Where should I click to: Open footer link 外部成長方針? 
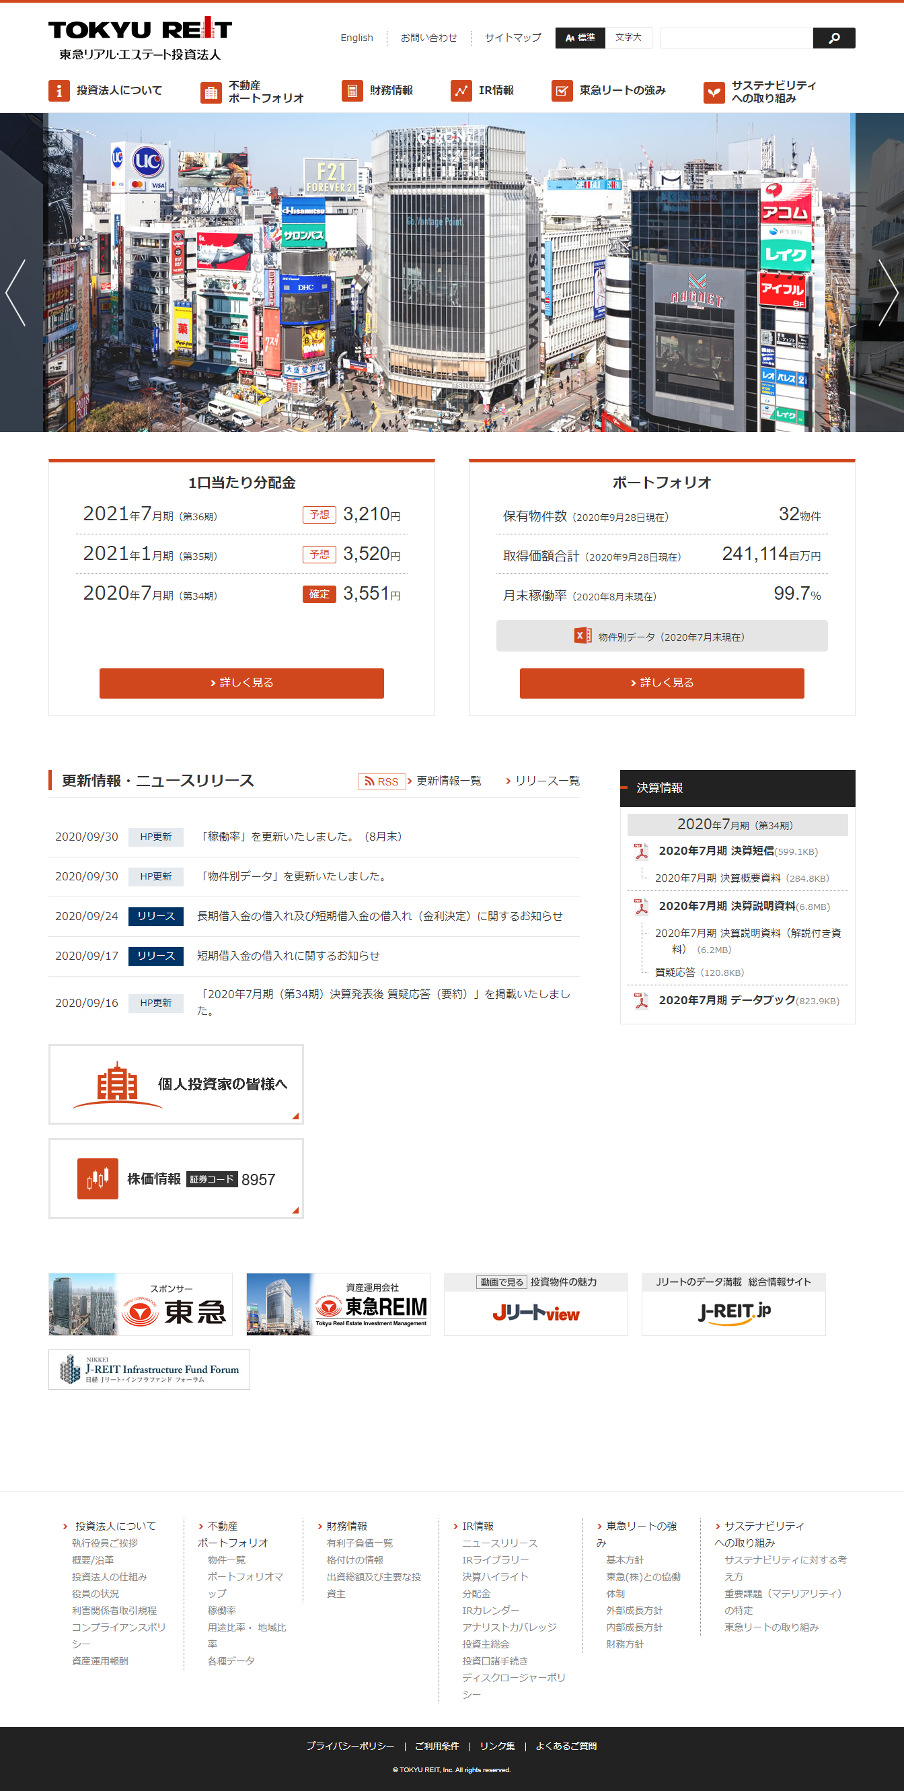click(634, 1610)
